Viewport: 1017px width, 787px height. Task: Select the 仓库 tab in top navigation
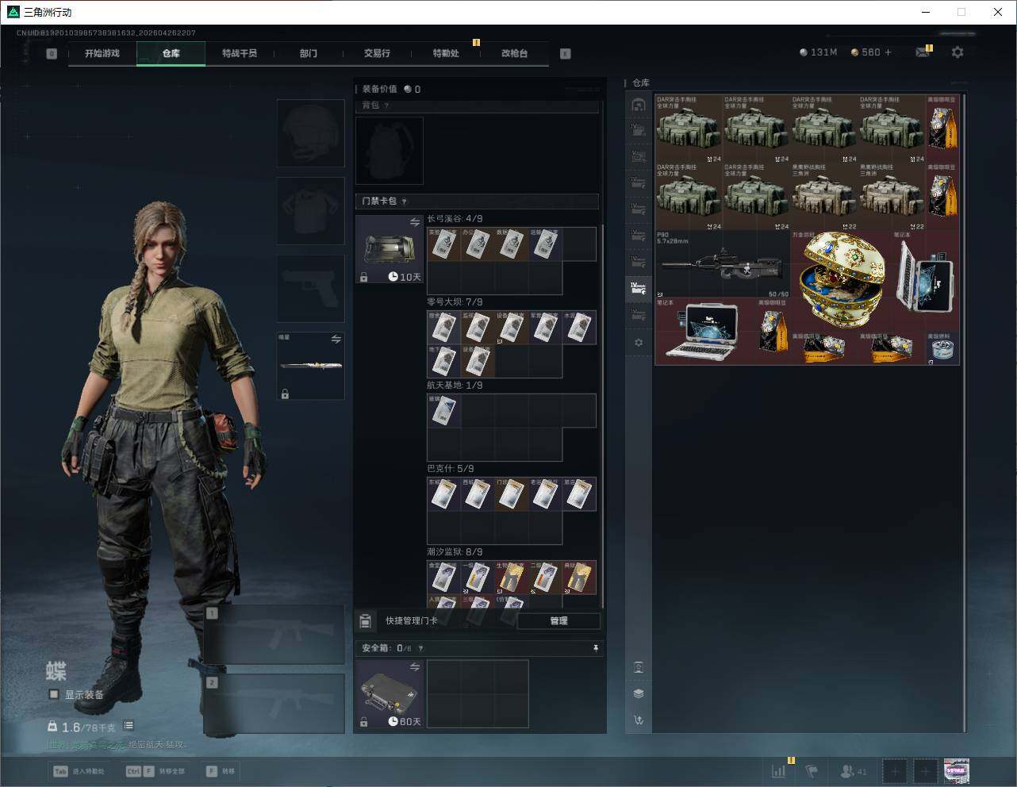coord(171,53)
